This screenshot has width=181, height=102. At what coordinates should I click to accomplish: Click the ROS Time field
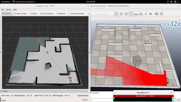[x=12, y=96]
